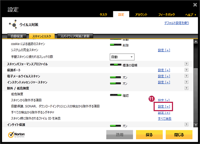The width and height of the screenshot is (200, 144).
Task: Adjust the 低危険度 slider
Action: (x=115, y=95)
